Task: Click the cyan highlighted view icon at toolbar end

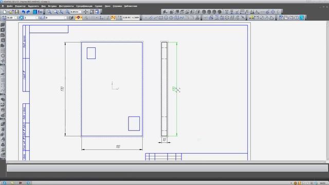Action: (302, 18)
